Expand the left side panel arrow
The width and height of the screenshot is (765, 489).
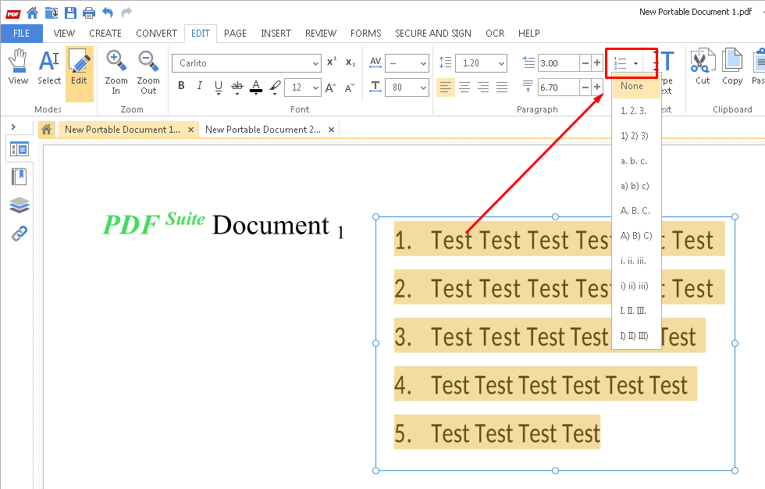coord(14,127)
